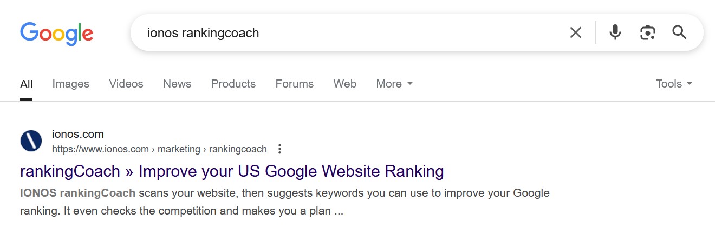This screenshot has height=234, width=715.
Task: Start voice search with the microphone icon
Action: pos(615,33)
